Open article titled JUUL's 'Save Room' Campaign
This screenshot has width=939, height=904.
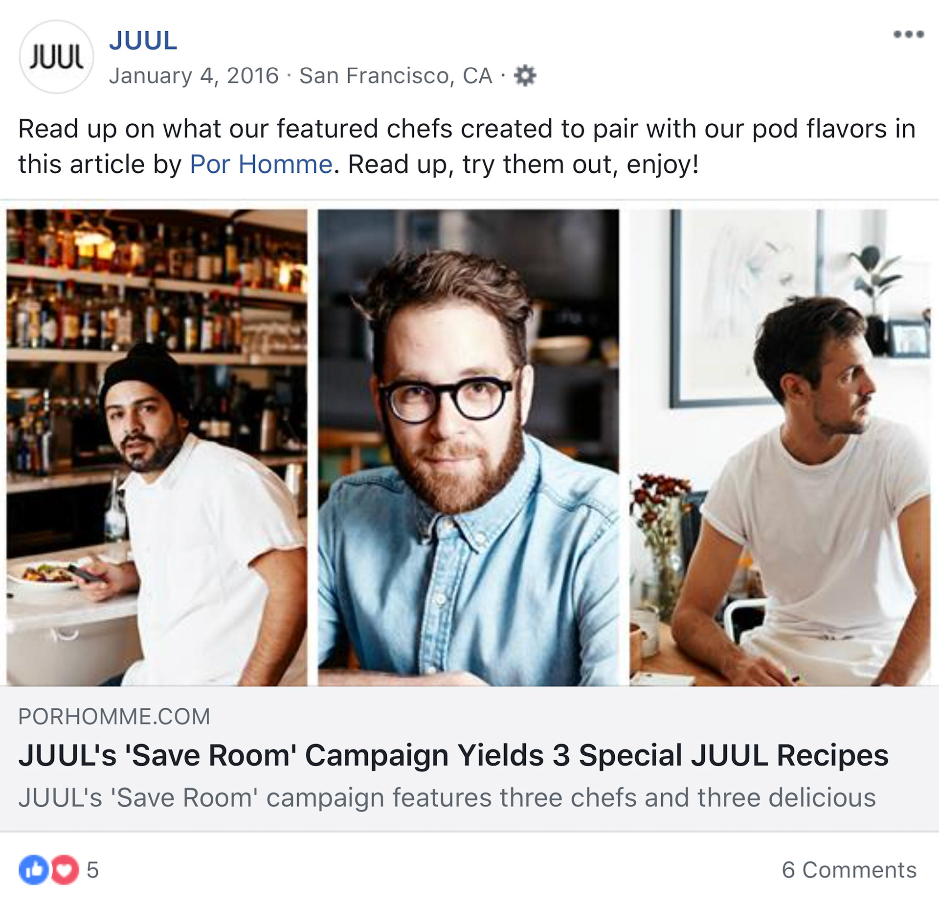[453, 755]
